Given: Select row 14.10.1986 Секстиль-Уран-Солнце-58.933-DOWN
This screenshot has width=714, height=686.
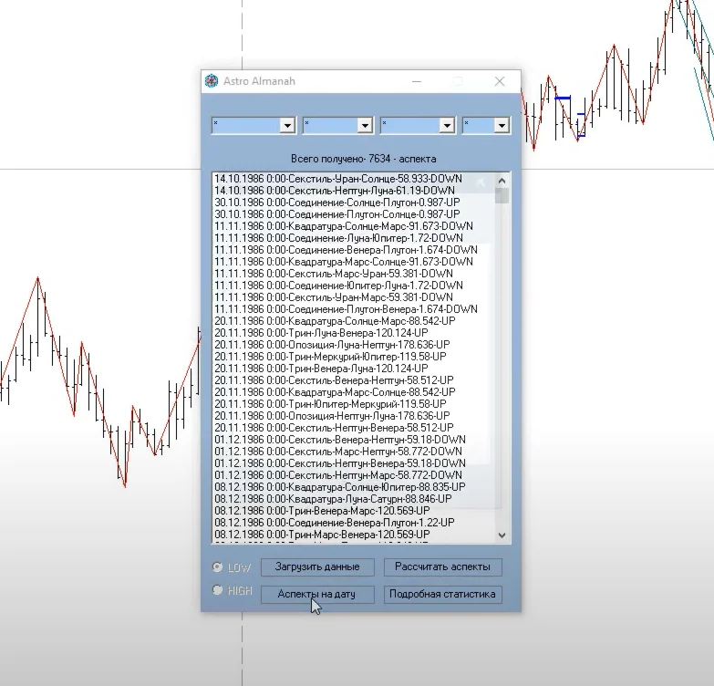Looking at the screenshot, I should [354, 179].
